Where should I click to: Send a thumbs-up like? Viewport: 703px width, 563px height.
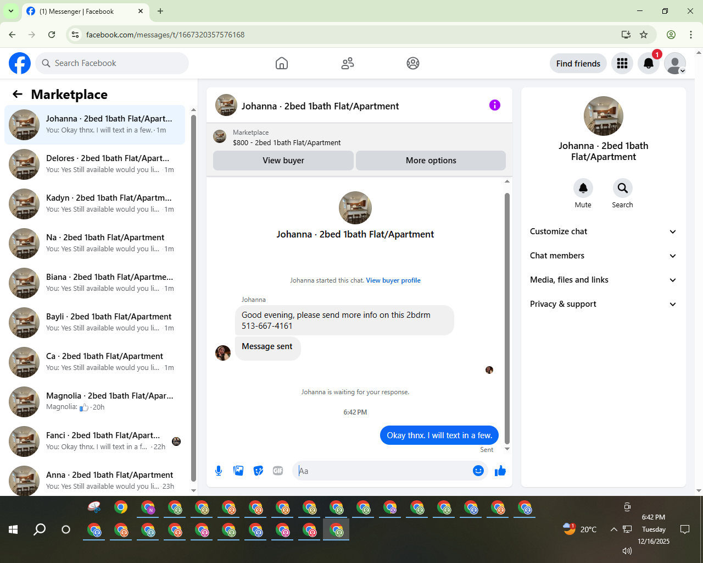[500, 471]
